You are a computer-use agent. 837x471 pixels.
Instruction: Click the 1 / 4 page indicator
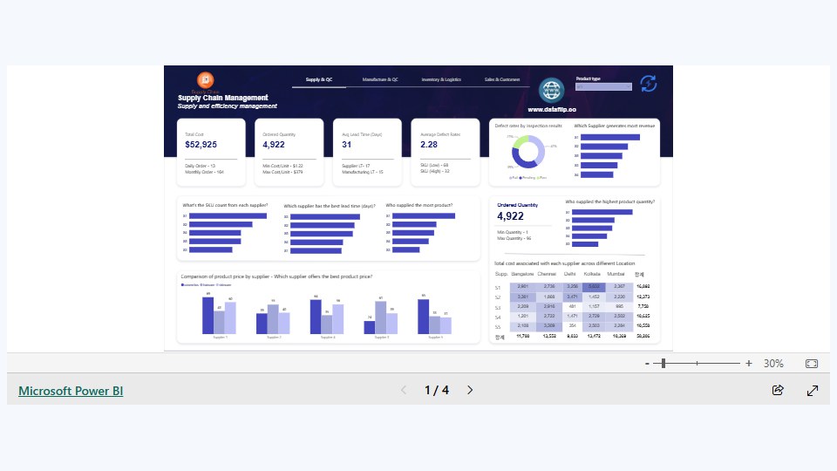coord(436,391)
